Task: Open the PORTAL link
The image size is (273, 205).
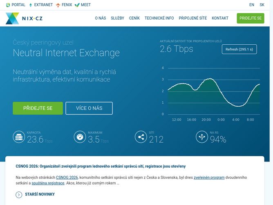Action: point(18,5)
